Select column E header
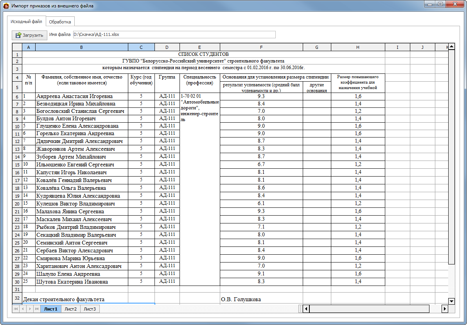Screen dimensions: 467x325 point(199,47)
